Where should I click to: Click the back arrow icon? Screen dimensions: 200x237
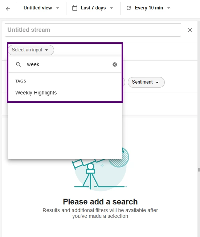(x=8, y=9)
